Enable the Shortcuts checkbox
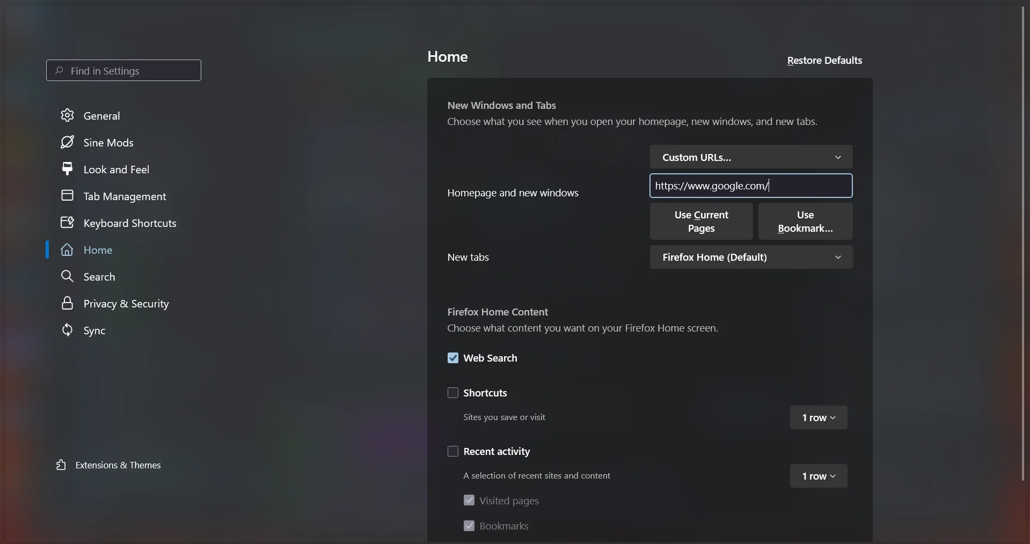Image resolution: width=1030 pixels, height=544 pixels. pos(453,393)
